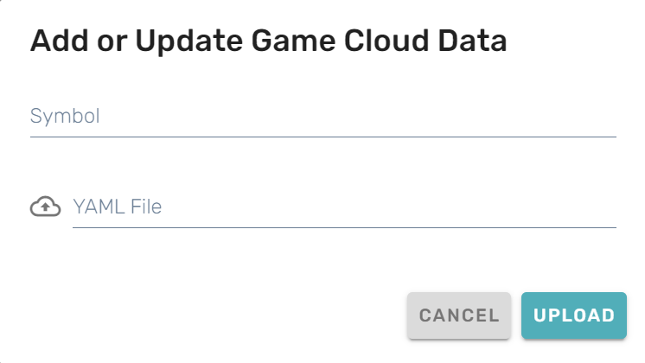The image size is (645, 363).
Task: Click the Upload button
Action: [x=574, y=315]
